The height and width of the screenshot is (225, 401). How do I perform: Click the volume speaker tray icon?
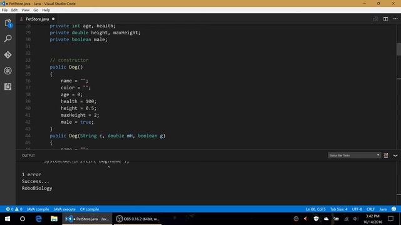pos(356,219)
